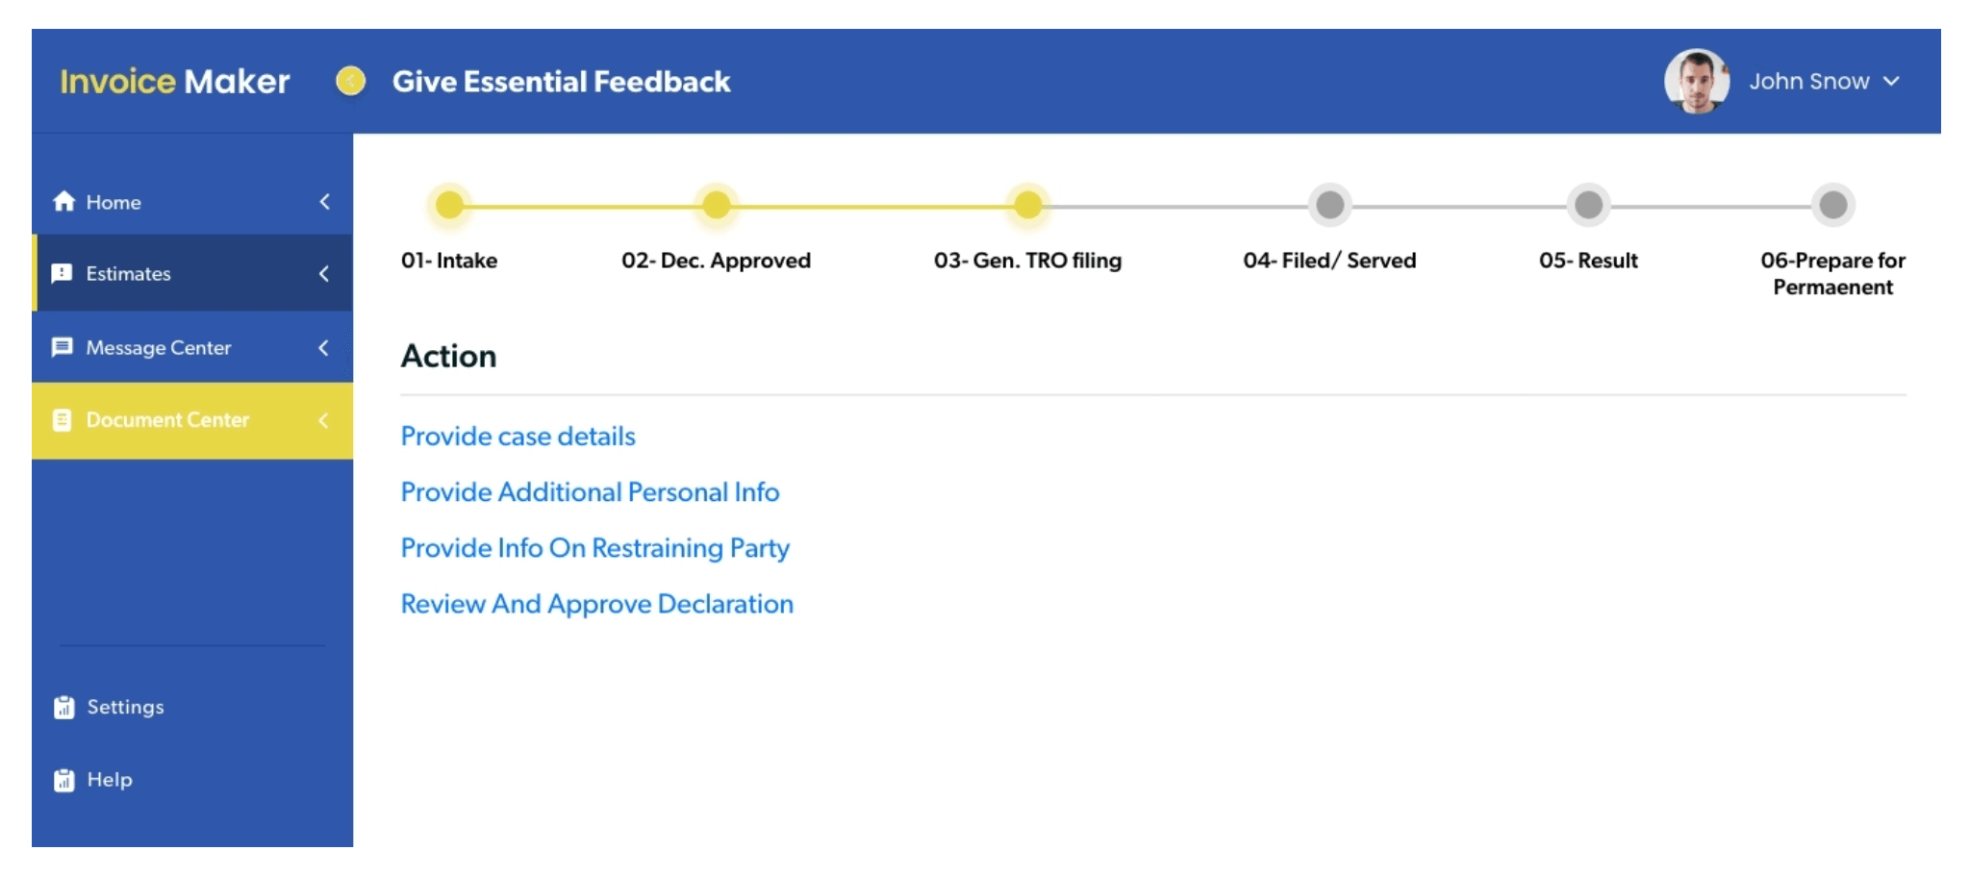Click the 01- Intake progress step dot

[x=449, y=205]
